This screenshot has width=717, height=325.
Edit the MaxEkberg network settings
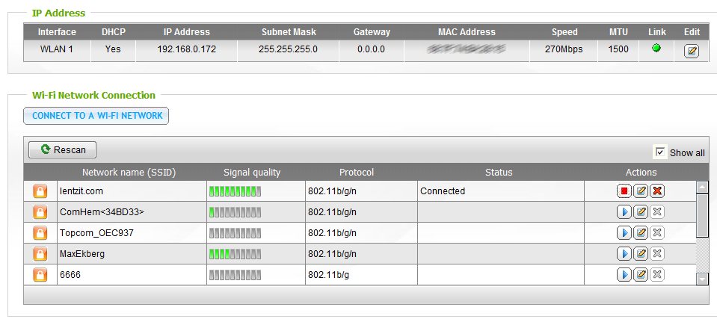click(x=641, y=254)
